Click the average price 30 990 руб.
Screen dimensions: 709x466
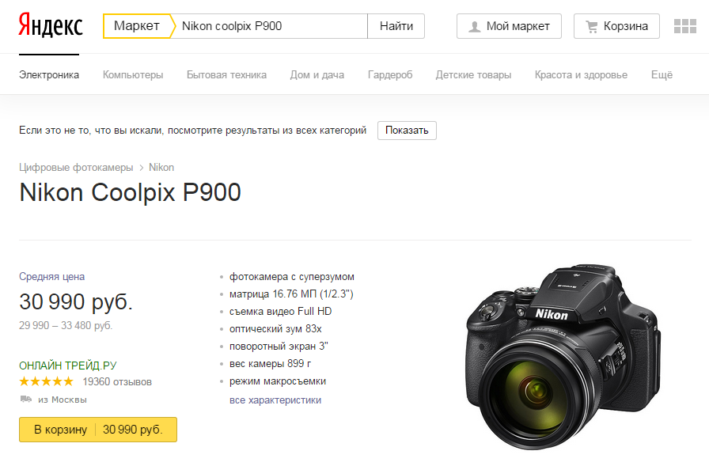(76, 302)
